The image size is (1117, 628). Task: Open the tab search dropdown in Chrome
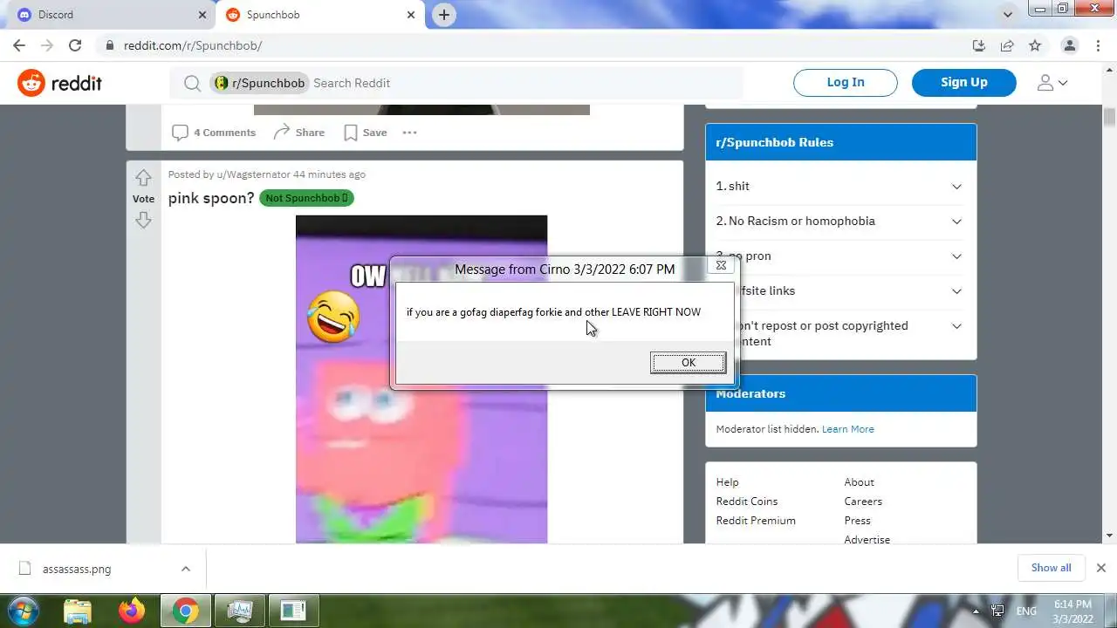click(x=1008, y=15)
